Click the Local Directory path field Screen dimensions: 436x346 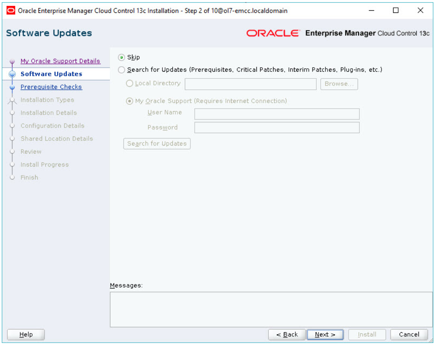pos(250,84)
